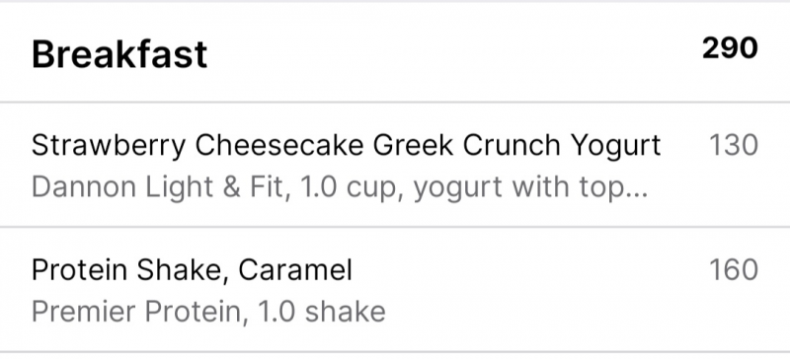Open the Breakfast meal heading
The image size is (790, 359).
(x=119, y=54)
